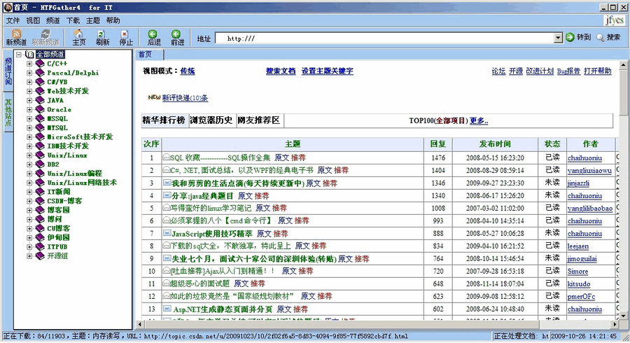
Task: Click author link jinjazzli
Action: click(578, 183)
